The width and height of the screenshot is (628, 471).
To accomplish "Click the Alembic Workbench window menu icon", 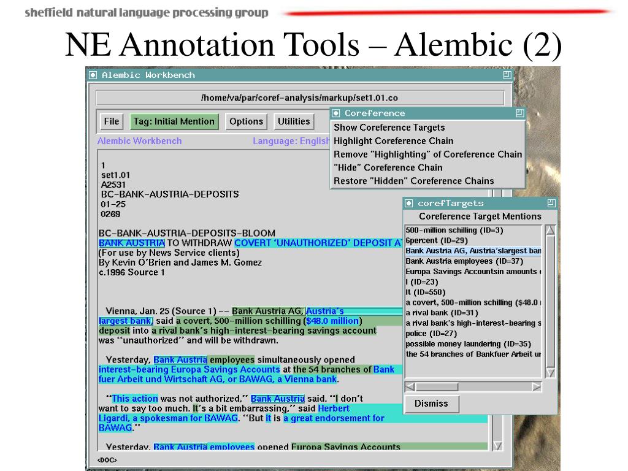I will pos(93,75).
